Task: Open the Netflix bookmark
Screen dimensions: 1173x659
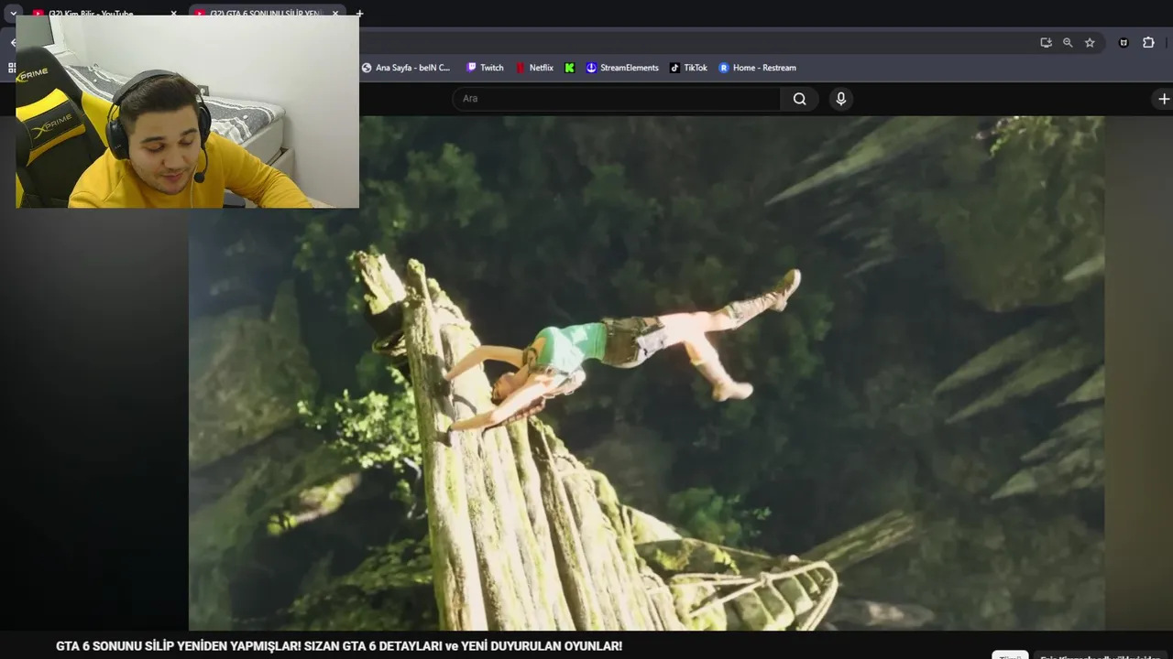Action: [x=534, y=68]
